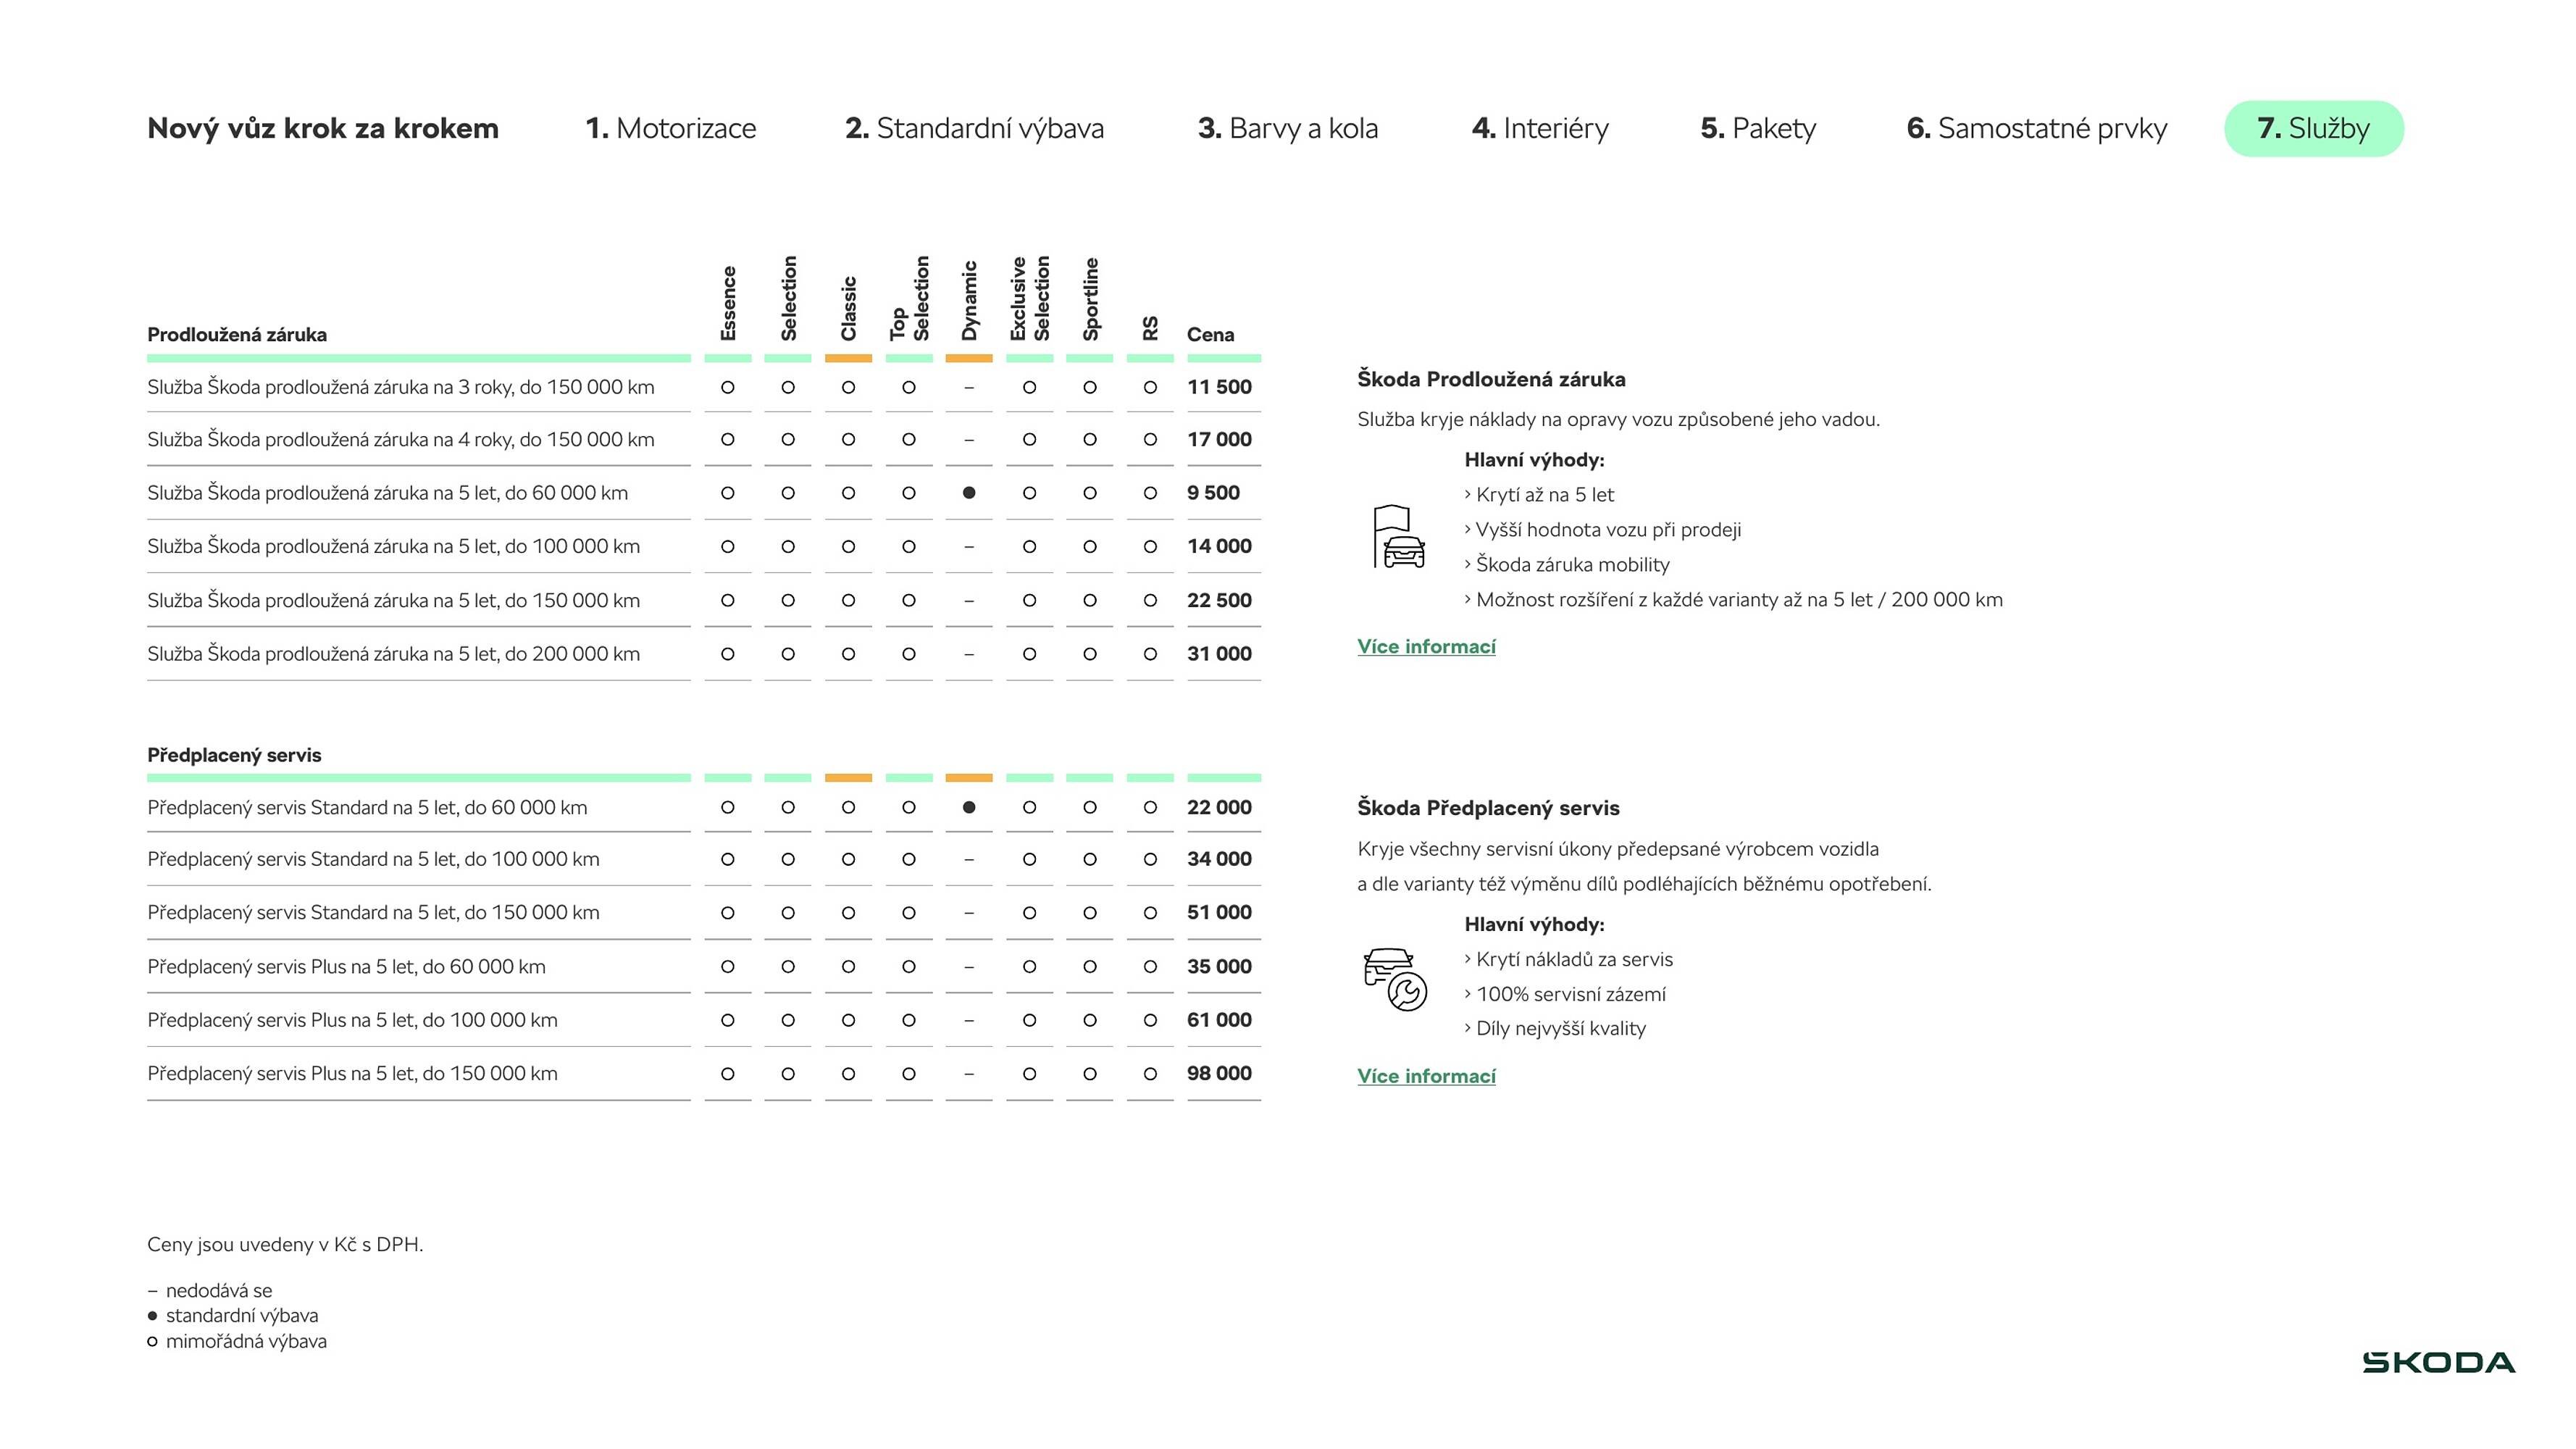Click the Exclusive Selection column header

coord(1029,298)
